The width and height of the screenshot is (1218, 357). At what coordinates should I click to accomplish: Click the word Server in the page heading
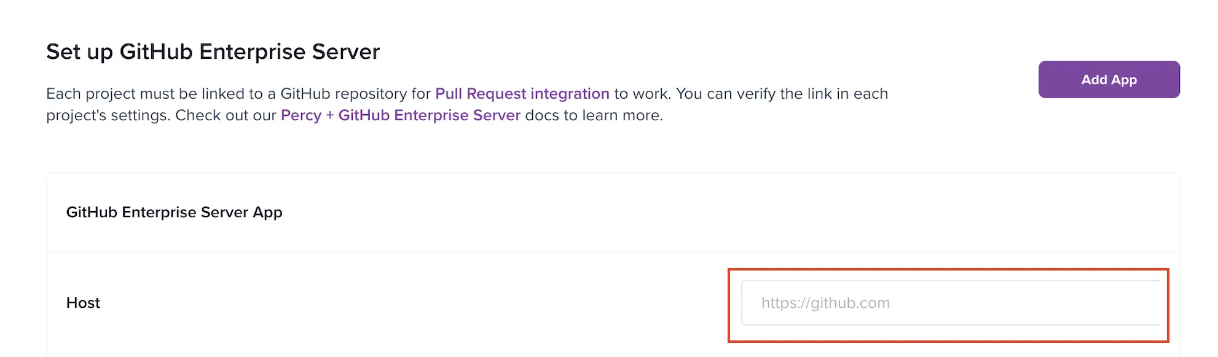(345, 52)
